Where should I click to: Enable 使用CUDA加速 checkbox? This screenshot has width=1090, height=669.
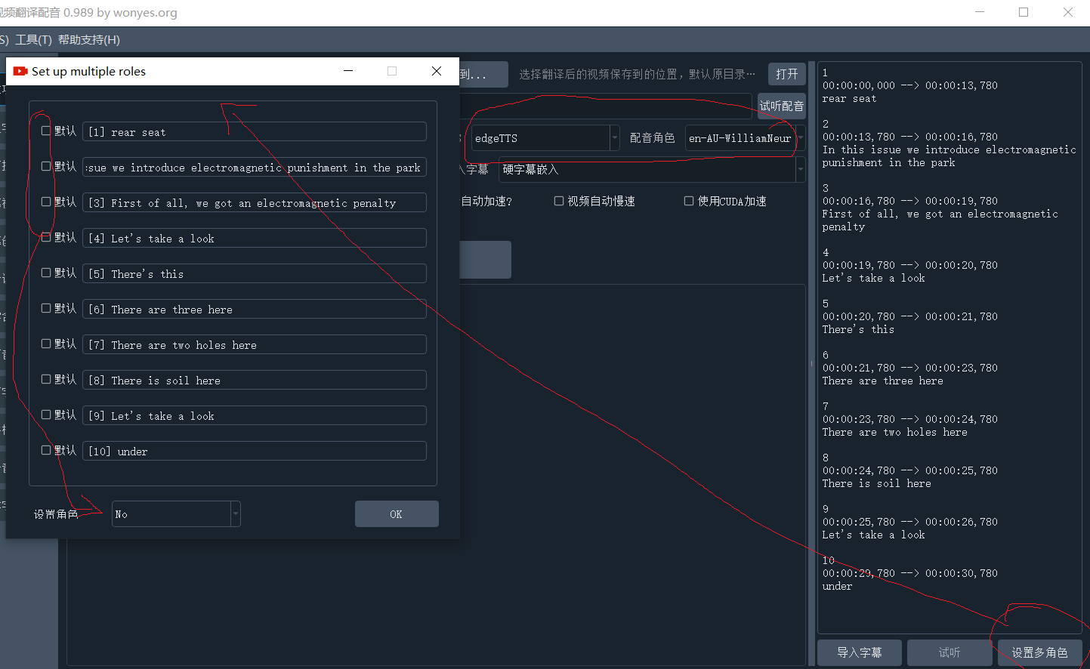pos(689,201)
